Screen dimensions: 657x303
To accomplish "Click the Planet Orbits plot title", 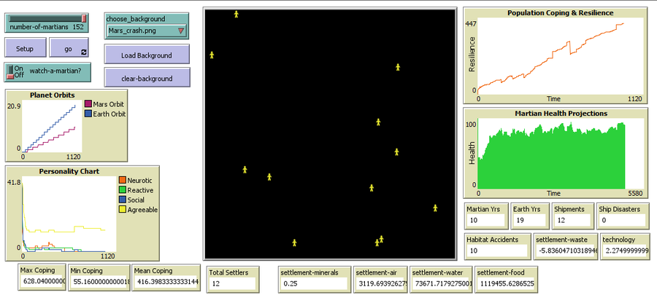I will (53, 95).
